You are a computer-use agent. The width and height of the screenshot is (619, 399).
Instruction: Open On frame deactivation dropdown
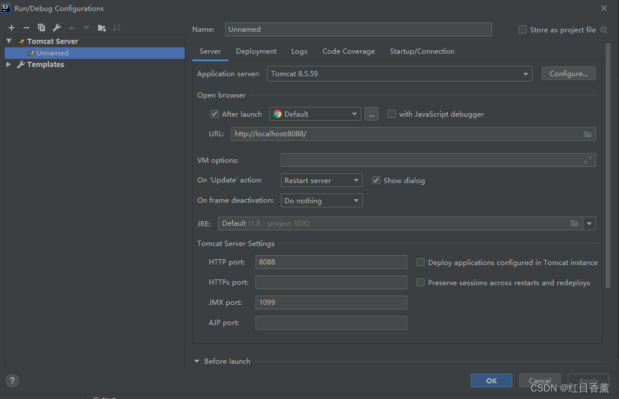(322, 200)
